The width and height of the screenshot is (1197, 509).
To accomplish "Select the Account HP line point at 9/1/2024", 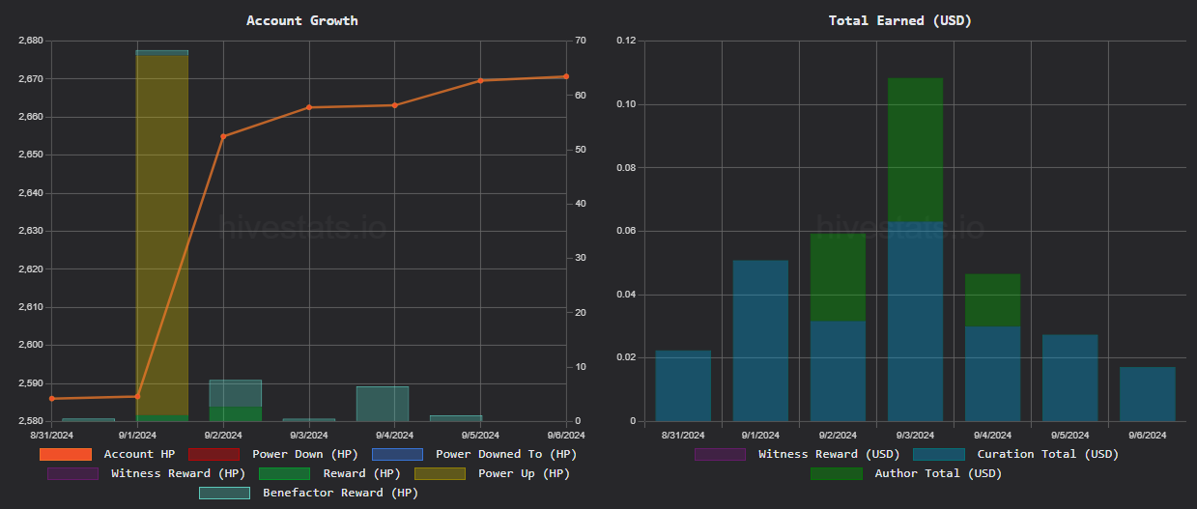I will click(137, 396).
